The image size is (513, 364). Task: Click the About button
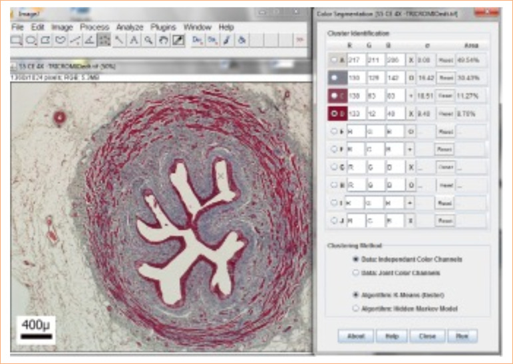click(x=355, y=336)
